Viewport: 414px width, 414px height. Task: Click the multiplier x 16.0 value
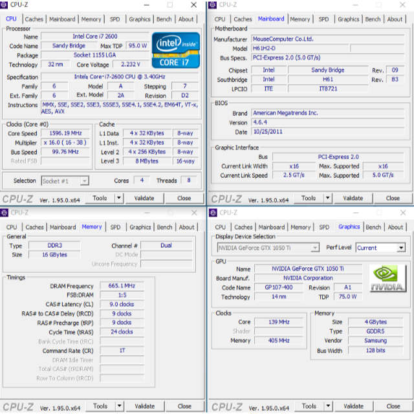click(x=65, y=142)
